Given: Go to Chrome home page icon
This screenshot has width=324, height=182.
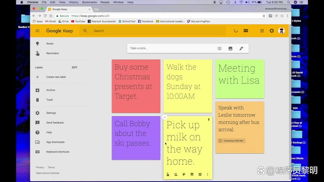Looking at the screenshot, I should tap(51, 16).
